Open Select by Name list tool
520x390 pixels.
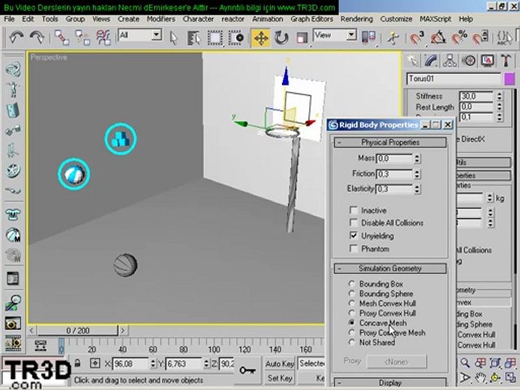click(x=194, y=38)
